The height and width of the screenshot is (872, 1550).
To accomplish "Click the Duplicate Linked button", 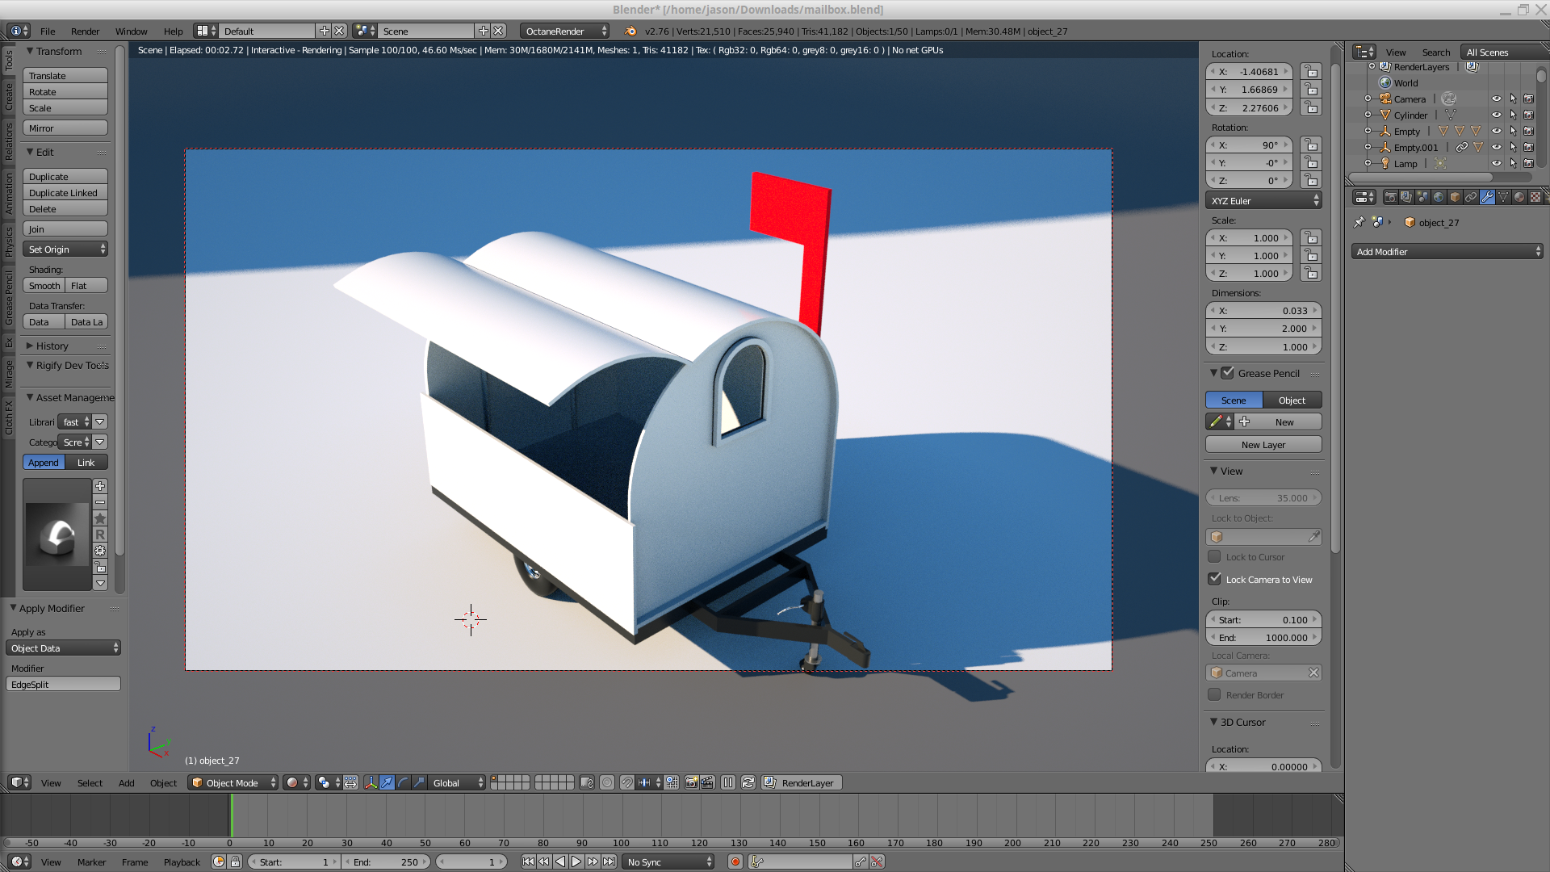I will pyautogui.click(x=65, y=193).
